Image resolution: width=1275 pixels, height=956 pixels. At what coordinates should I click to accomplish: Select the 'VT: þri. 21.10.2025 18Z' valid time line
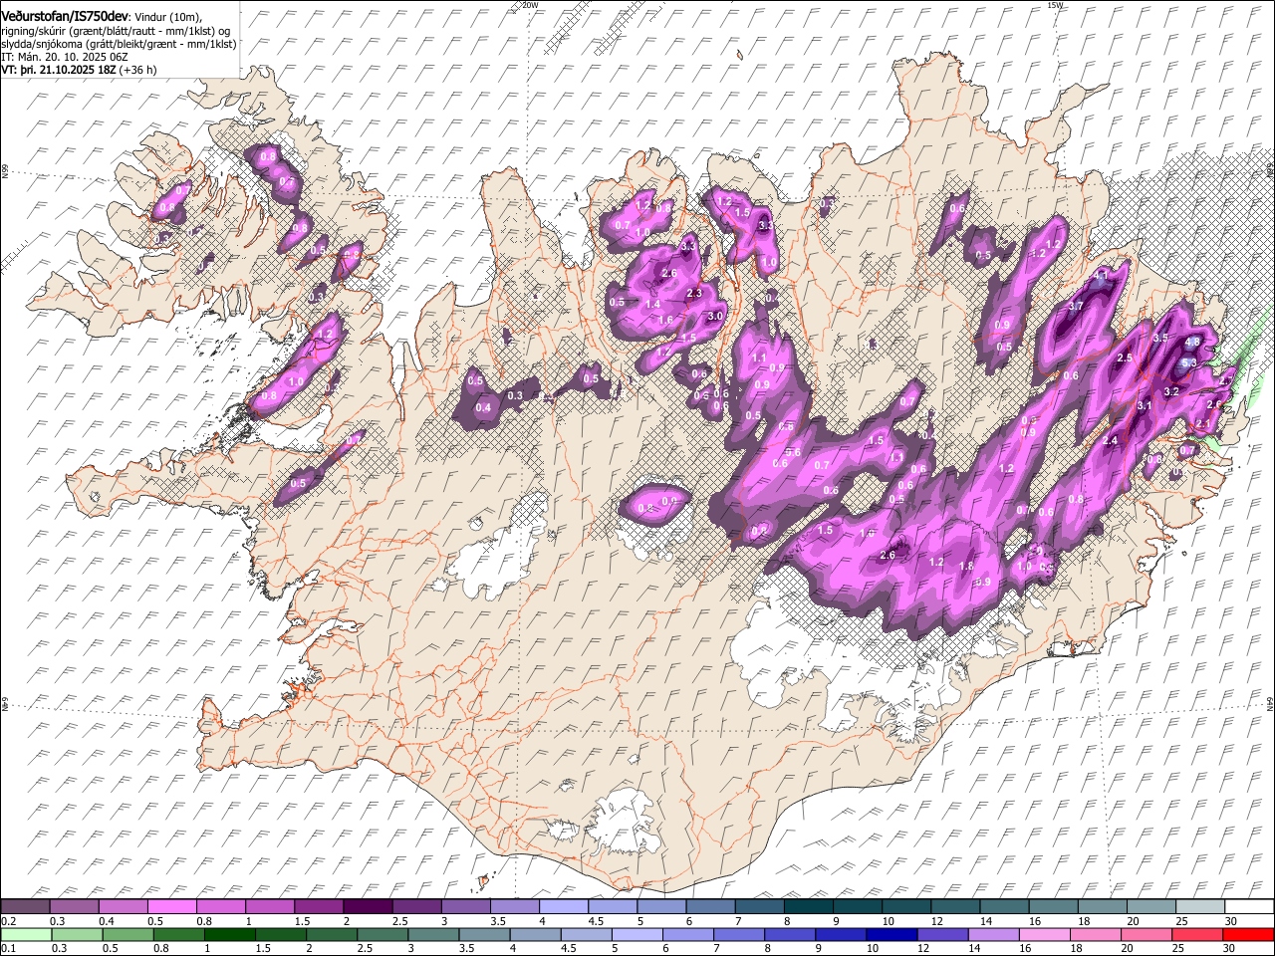click(x=58, y=70)
